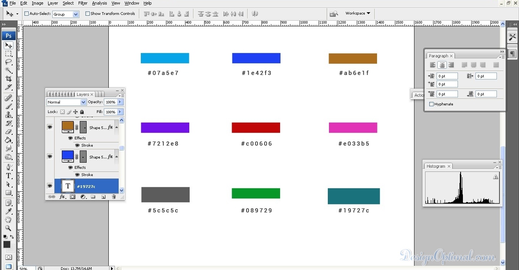Click the indent left margin field
This screenshot has width=519, height=270.
coord(447,76)
